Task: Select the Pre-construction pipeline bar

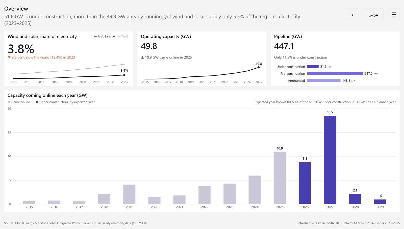Action: (x=335, y=74)
